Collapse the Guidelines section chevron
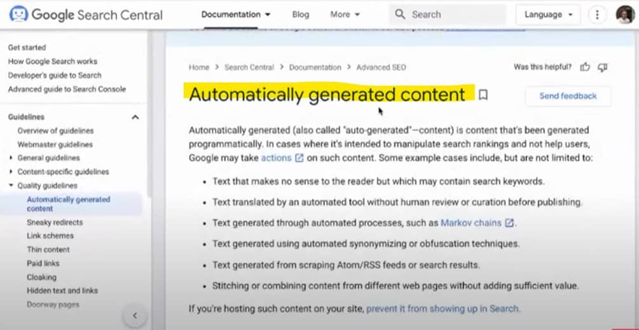Image resolution: width=639 pixels, height=330 pixels. [x=135, y=118]
